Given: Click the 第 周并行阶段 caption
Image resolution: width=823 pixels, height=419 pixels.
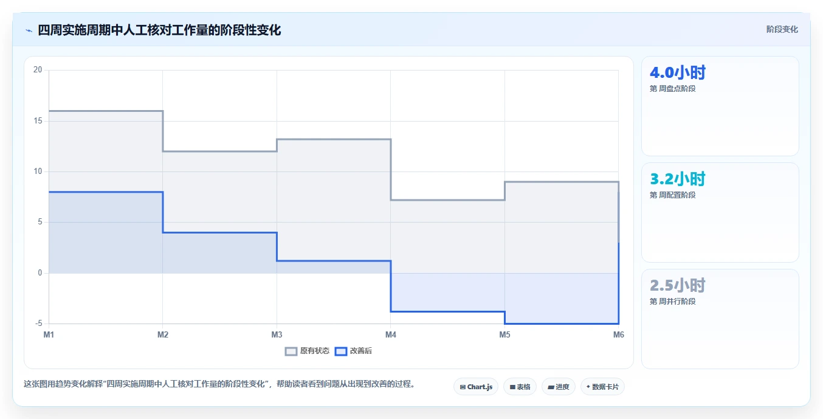Looking at the screenshot, I should (672, 302).
